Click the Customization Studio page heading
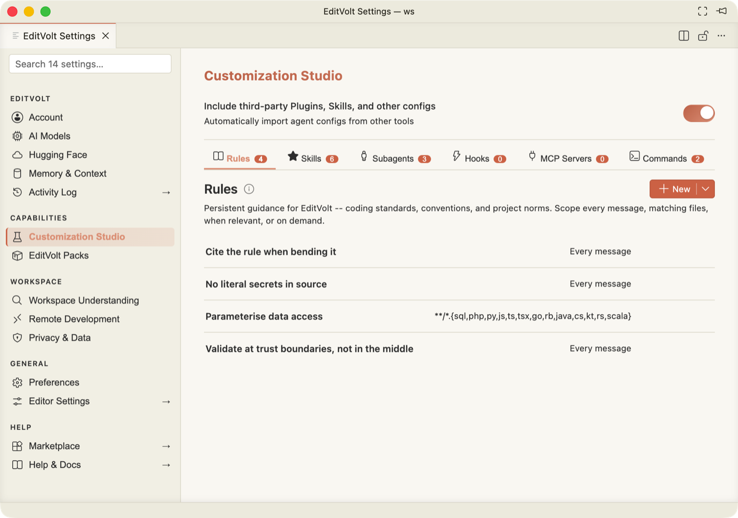The height and width of the screenshot is (518, 738). tap(273, 76)
